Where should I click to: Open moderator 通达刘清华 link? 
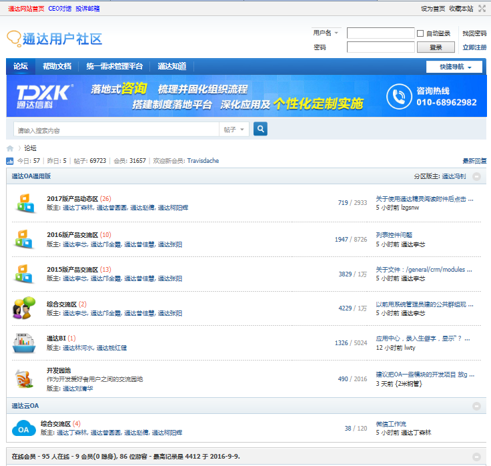(77, 389)
